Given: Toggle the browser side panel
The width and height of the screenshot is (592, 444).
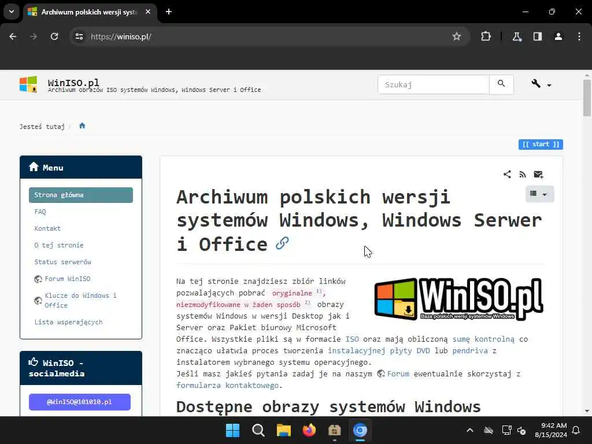Looking at the screenshot, I should click(538, 36).
